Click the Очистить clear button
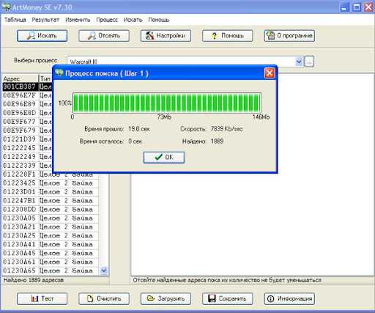The width and height of the screenshot is (375, 313). (x=104, y=298)
